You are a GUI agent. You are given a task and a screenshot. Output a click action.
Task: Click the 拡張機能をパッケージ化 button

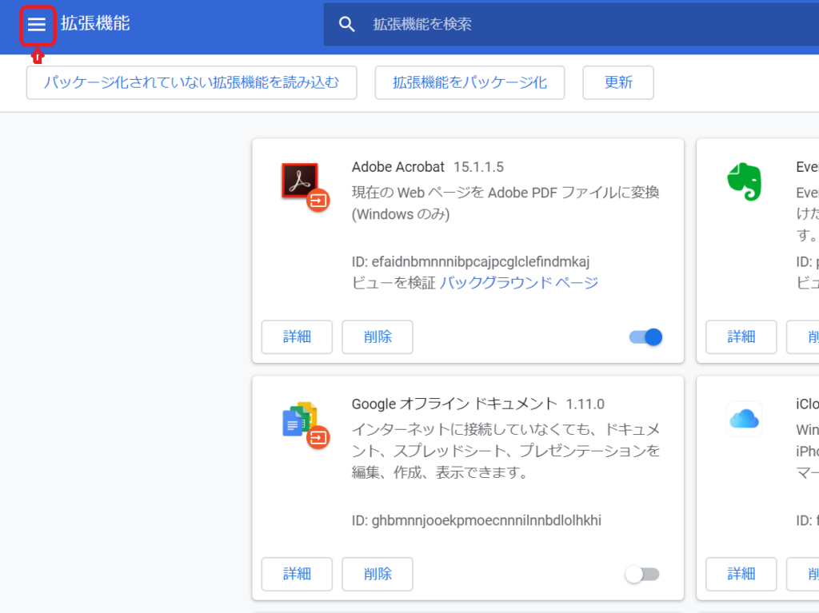click(x=469, y=82)
